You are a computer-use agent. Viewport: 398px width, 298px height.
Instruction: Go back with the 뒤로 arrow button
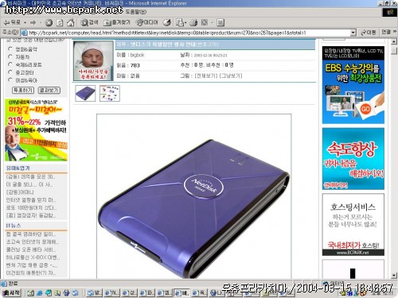coord(13,23)
